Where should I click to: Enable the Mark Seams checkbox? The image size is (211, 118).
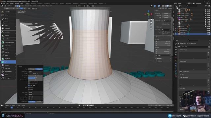point(29,88)
